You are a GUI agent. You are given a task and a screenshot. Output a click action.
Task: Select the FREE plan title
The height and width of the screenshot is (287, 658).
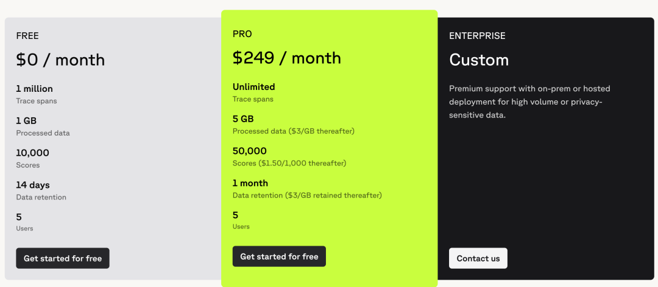[27, 36]
